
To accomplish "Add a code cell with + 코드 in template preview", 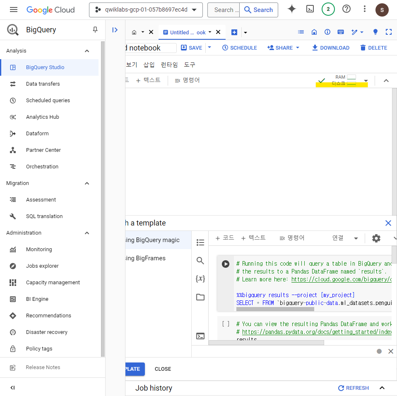I will pyautogui.click(x=225, y=238).
